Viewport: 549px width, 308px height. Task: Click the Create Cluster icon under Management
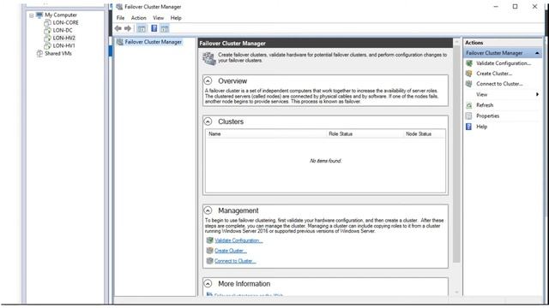tap(209, 251)
